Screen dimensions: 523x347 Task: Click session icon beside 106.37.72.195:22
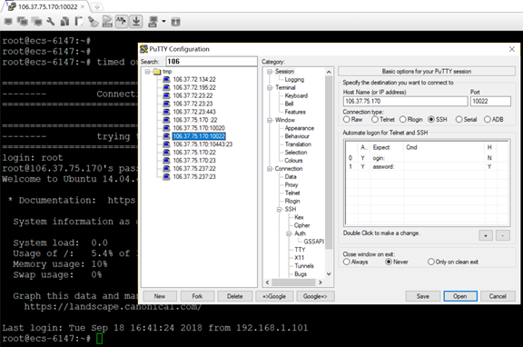click(166, 87)
